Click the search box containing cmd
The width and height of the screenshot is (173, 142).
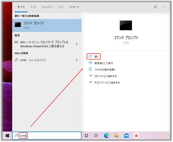tap(47, 135)
